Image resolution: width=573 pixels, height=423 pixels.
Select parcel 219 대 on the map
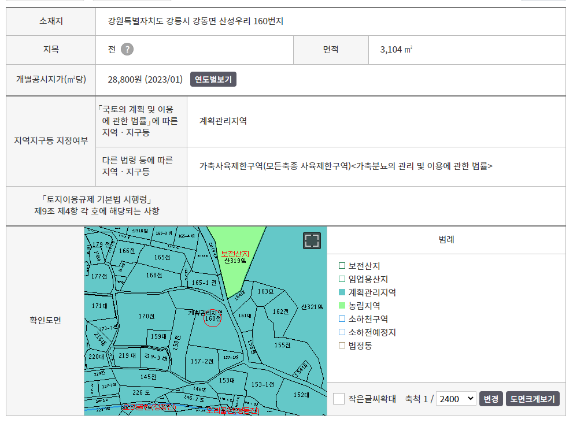[127, 355]
